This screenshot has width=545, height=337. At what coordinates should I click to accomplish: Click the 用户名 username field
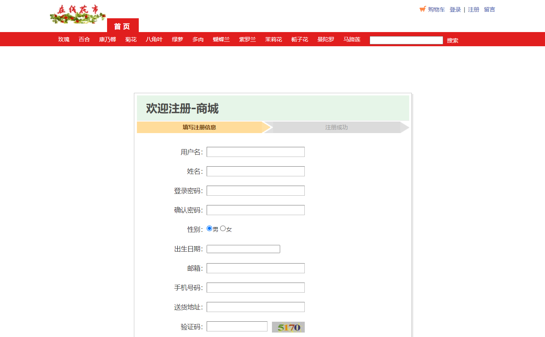[x=256, y=152]
